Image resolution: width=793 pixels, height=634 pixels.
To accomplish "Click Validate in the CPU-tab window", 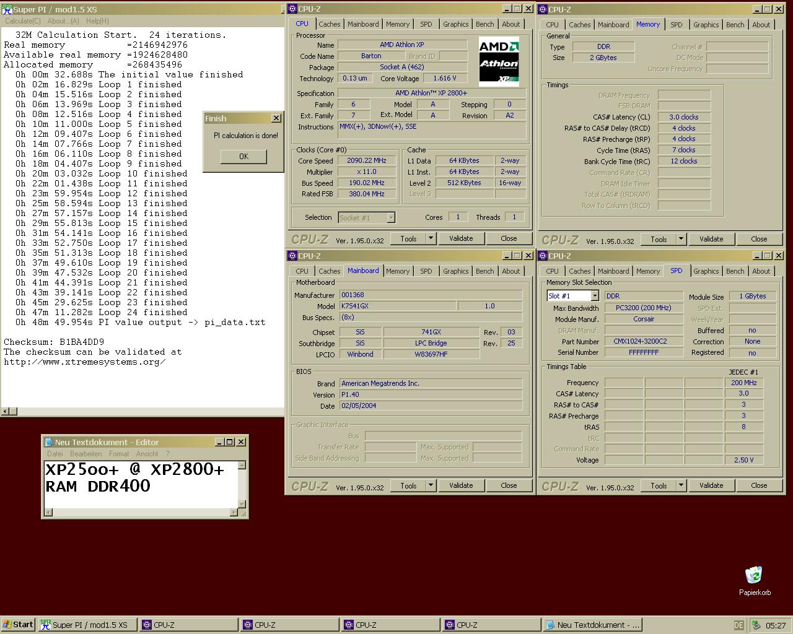I will click(461, 238).
